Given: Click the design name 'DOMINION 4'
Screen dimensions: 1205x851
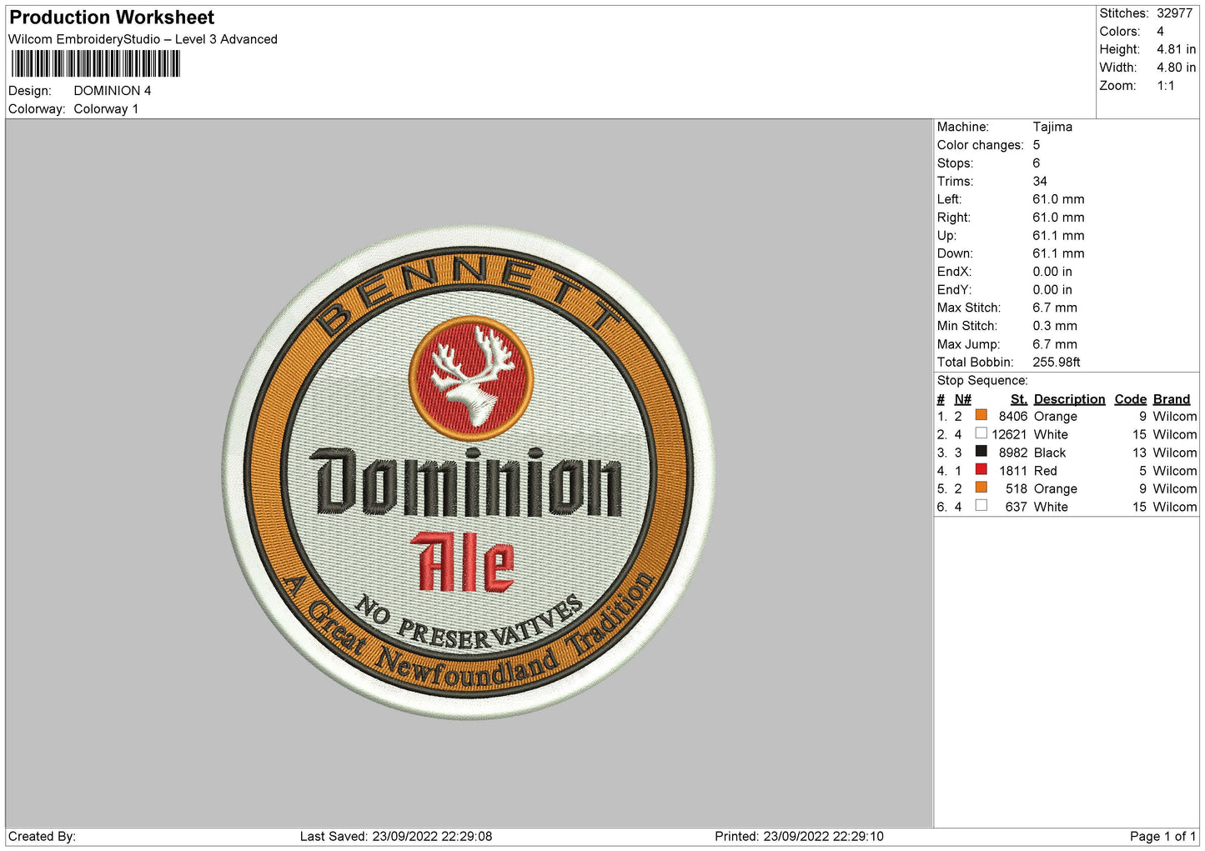Looking at the screenshot, I should 113,91.
